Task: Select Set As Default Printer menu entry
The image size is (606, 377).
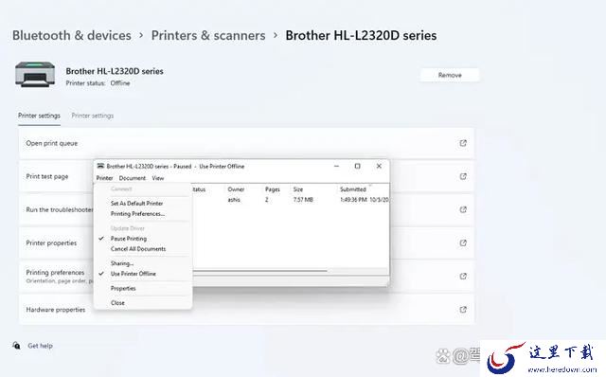Action: [x=136, y=203]
